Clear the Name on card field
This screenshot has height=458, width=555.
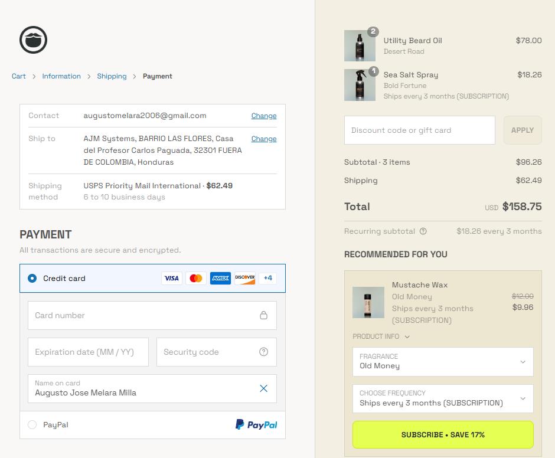click(x=264, y=388)
